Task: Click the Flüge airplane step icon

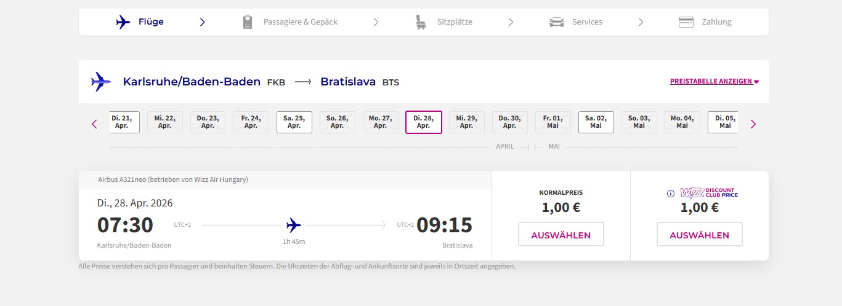Action: click(x=123, y=22)
